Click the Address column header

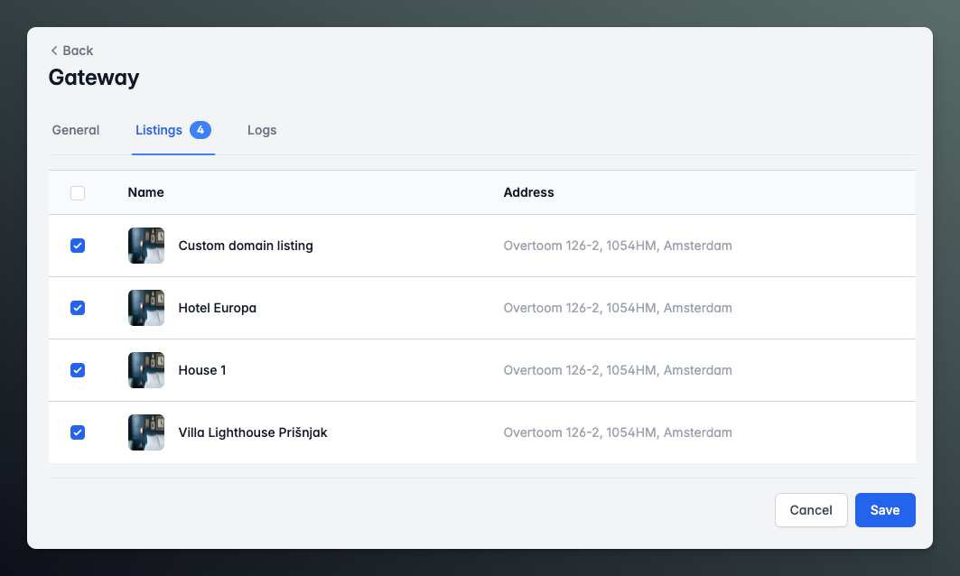pyautogui.click(x=528, y=192)
